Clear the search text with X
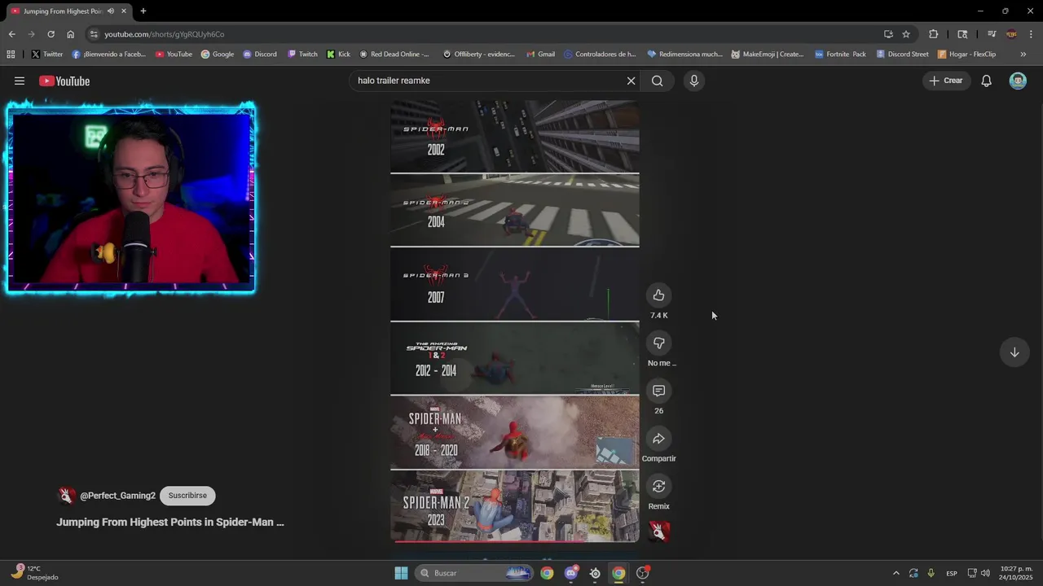The height and width of the screenshot is (586, 1043). 631,81
